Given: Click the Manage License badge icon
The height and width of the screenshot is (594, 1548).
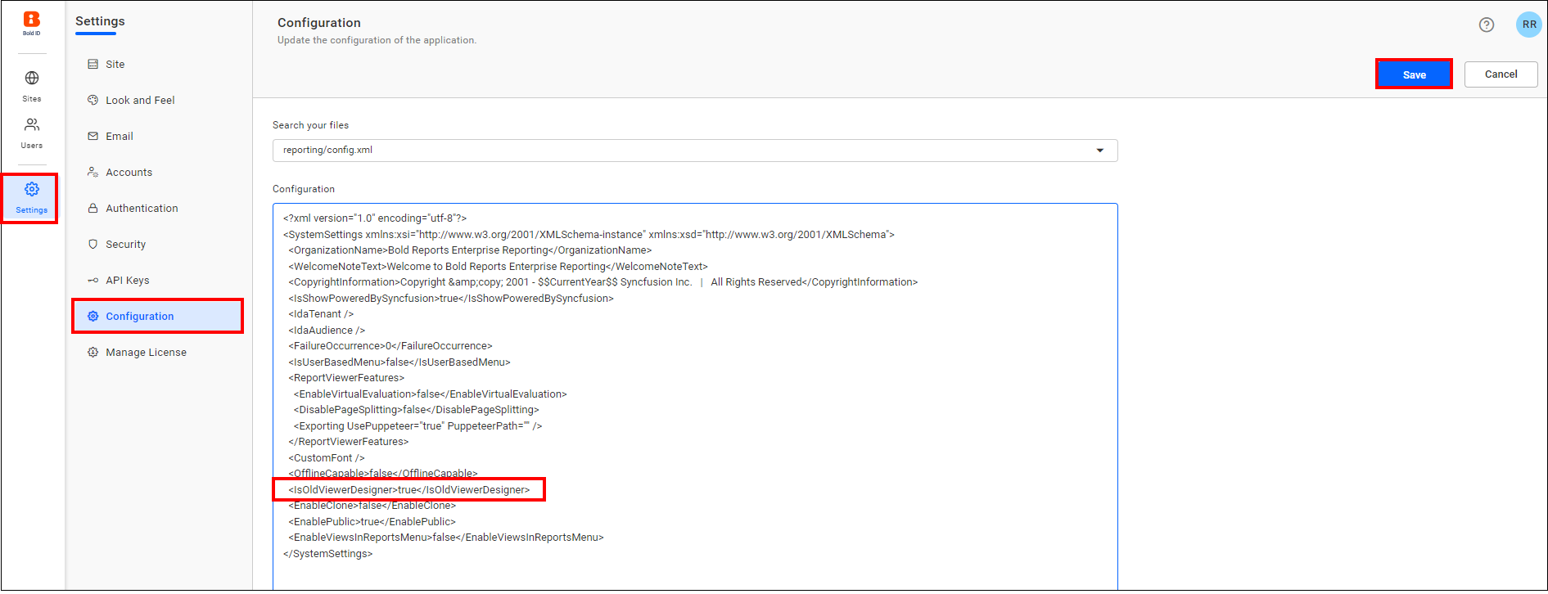Looking at the screenshot, I should pyautogui.click(x=93, y=352).
